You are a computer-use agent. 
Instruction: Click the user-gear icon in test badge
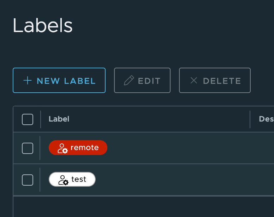63,180
